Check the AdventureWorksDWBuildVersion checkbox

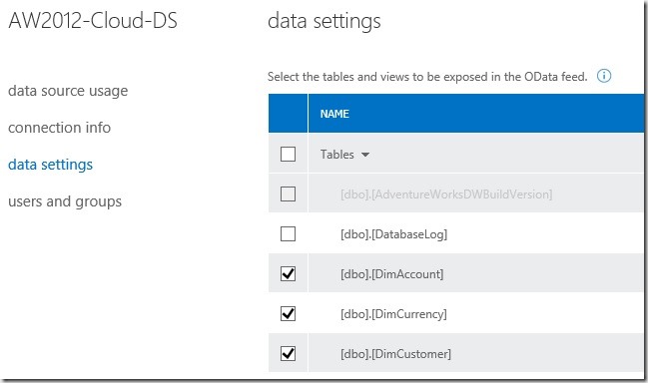pos(288,193)
